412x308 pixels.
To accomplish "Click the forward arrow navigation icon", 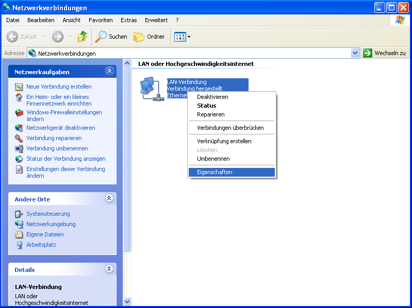I will (x=58, y=37).
